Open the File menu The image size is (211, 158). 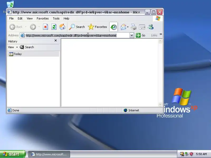tap(11, 18)
